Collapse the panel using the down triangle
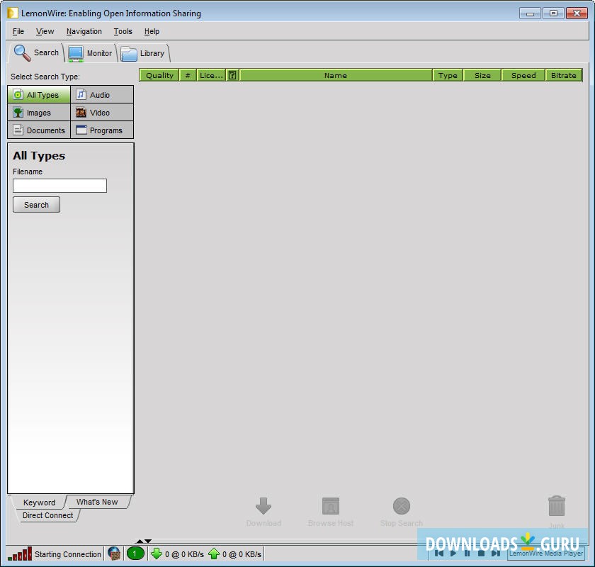595x567 pixels. point(147,541)
